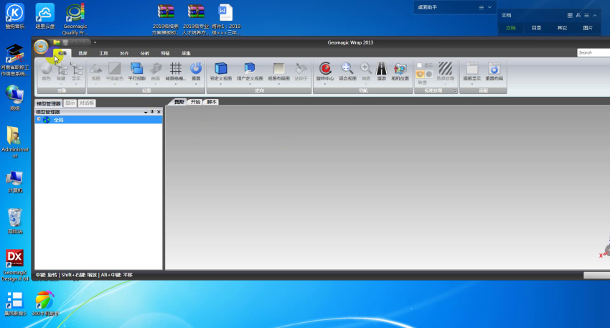Click the 重置 reset icon in 设置 group
This screenshot has width=610, height=328.
pos(196,69)
